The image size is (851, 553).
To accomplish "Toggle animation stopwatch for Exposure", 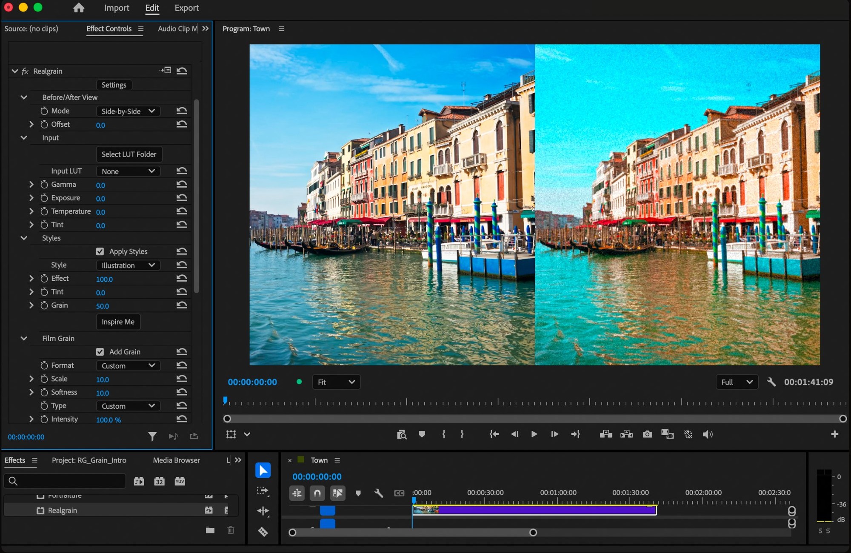I will coord(44,198).
